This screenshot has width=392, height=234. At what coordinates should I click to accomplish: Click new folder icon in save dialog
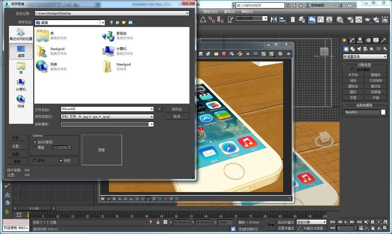tap(124, 22)
